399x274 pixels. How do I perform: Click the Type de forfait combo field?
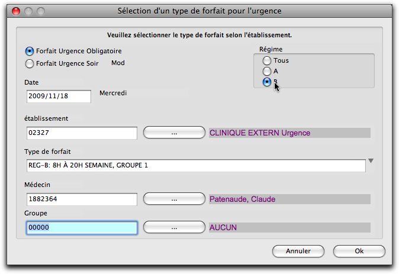[196, 165]
